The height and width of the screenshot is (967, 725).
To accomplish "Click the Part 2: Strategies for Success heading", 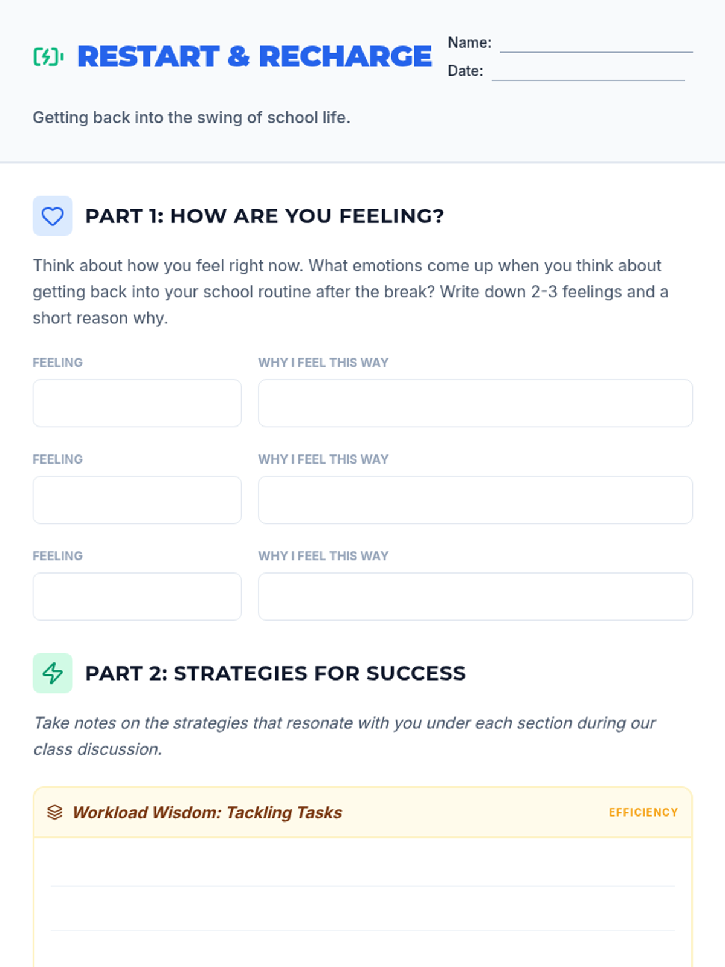I will pos(275,673).
